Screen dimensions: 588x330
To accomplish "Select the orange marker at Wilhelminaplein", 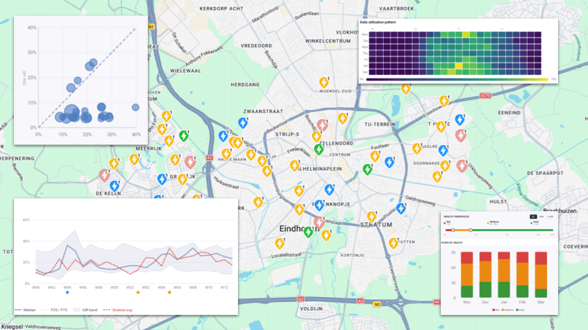I will (x=295, y=166).
